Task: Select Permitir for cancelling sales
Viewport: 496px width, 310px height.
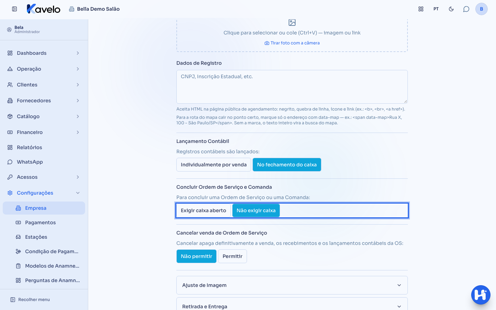Action: (232, 256)
